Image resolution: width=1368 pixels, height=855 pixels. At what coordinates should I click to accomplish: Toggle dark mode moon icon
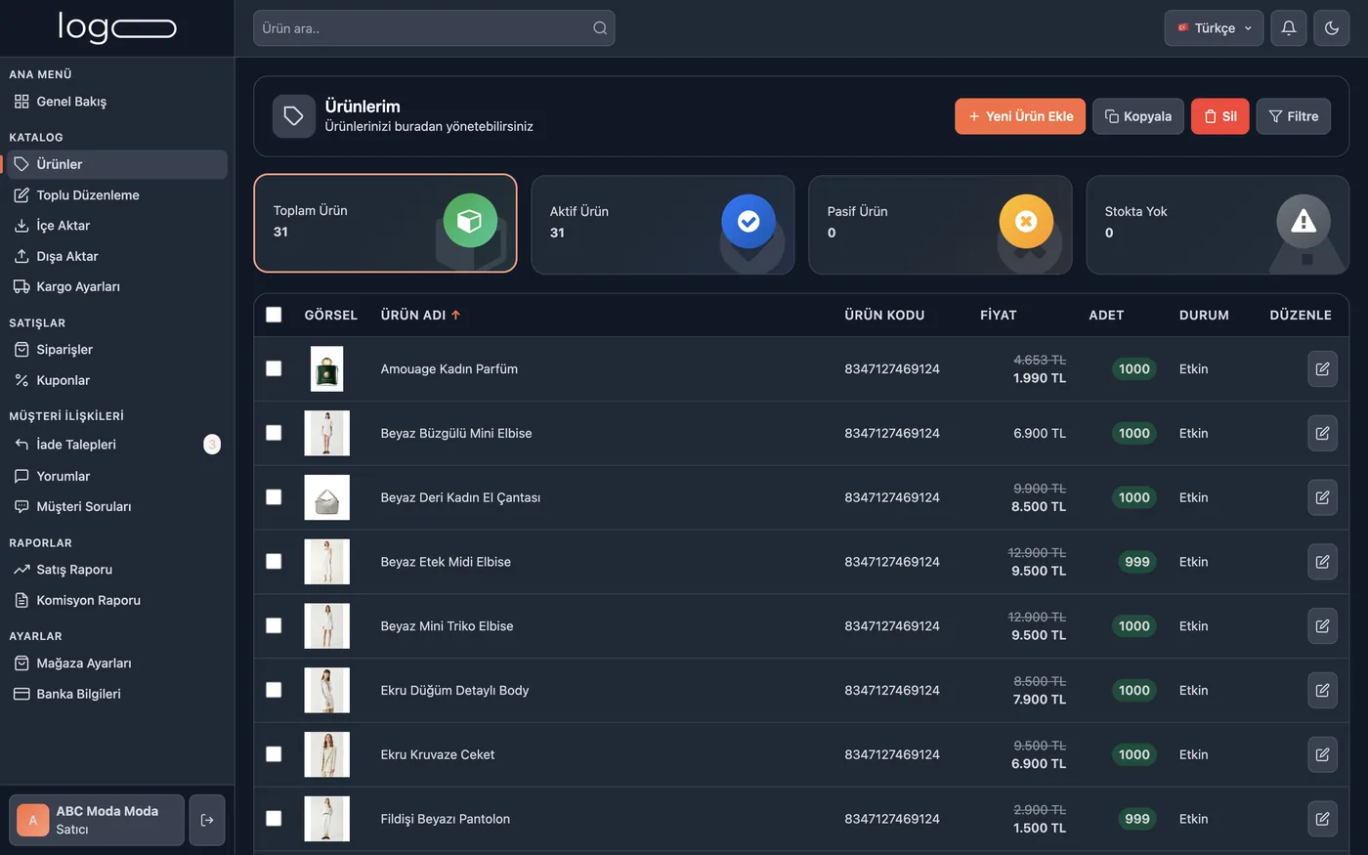(x=1332, y=28)
